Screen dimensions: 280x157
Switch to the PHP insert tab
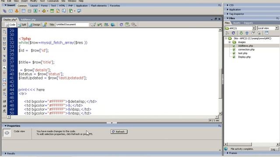click(70, 6)
